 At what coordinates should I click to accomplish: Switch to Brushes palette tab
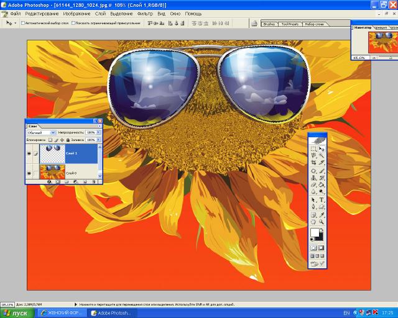click(x=269, y=24)
